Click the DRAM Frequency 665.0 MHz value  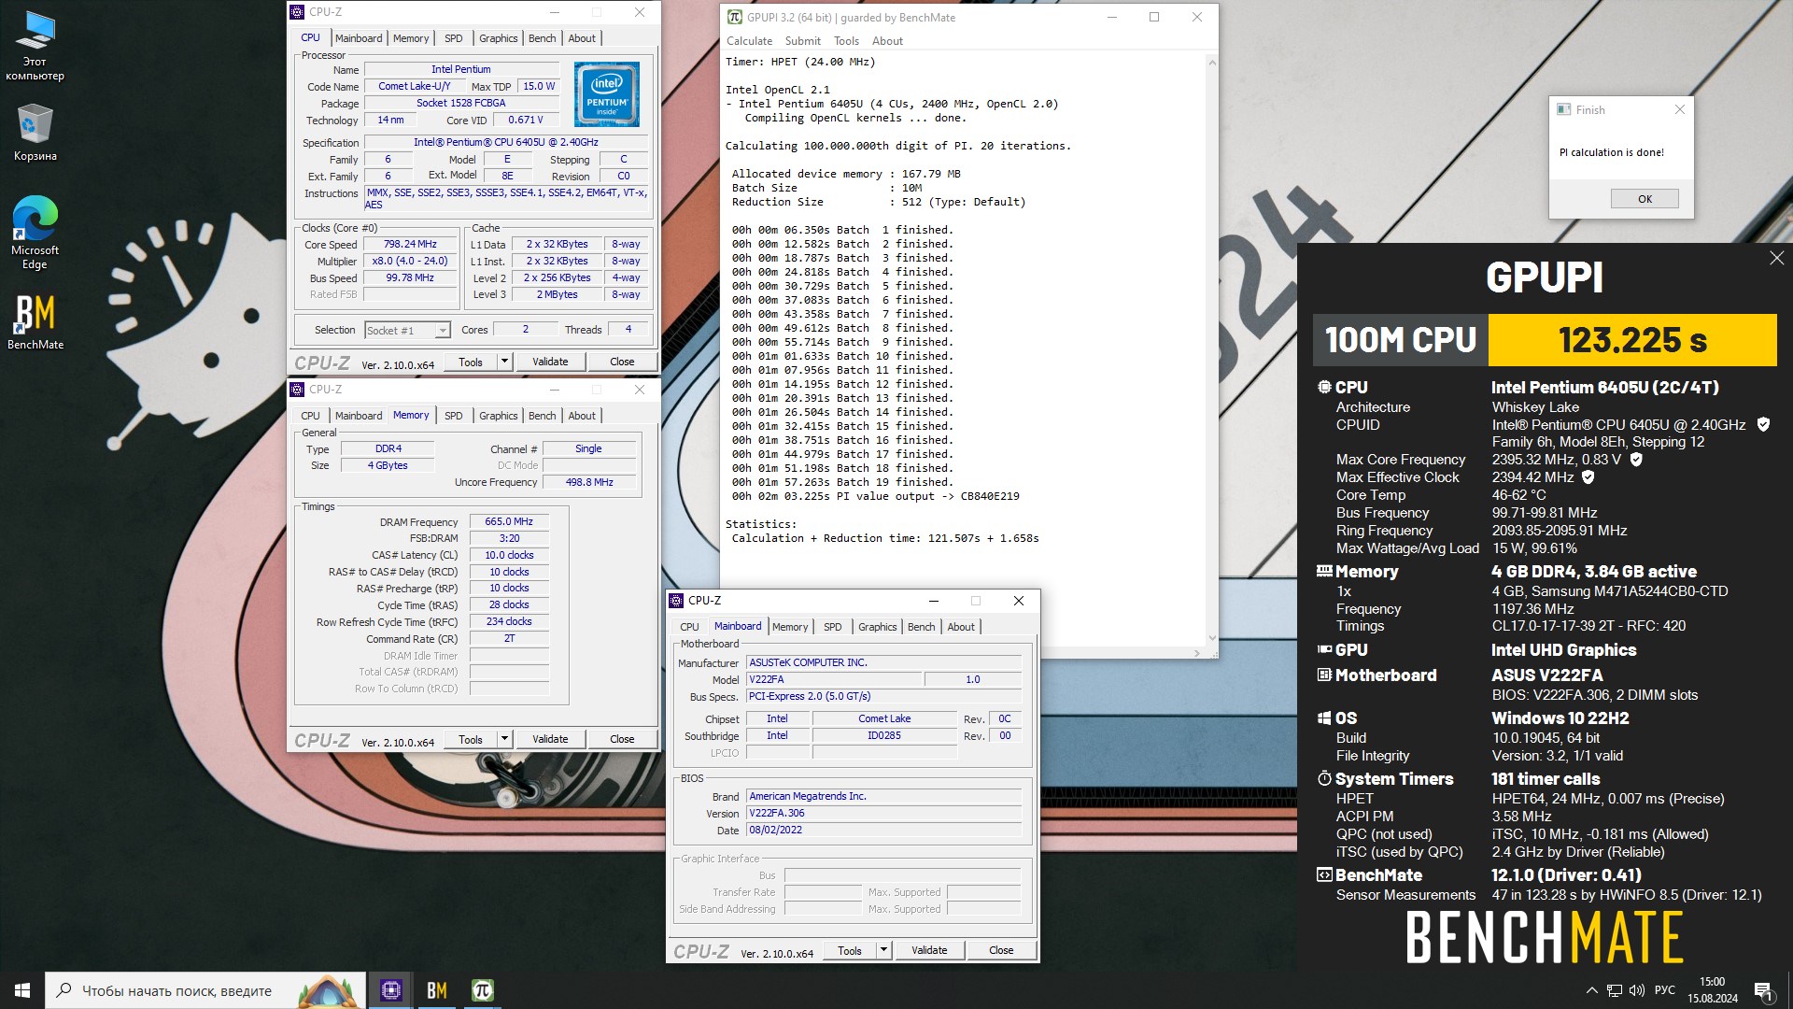(x=509, y=521)
